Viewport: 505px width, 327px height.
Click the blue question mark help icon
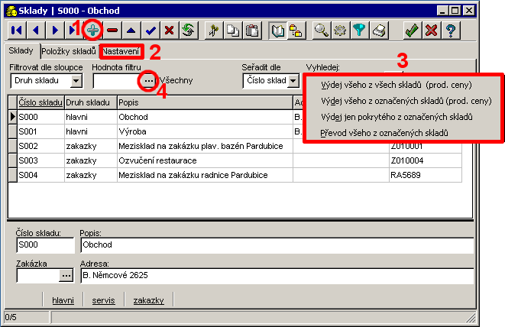click(x=452, y=31)
